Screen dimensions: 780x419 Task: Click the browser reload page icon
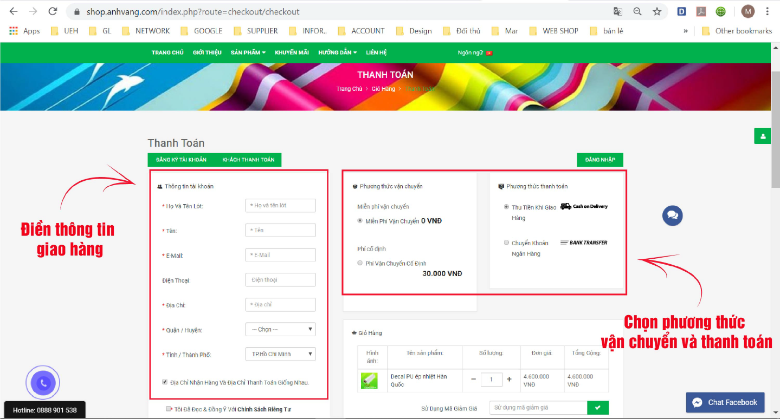coord(53,11)
